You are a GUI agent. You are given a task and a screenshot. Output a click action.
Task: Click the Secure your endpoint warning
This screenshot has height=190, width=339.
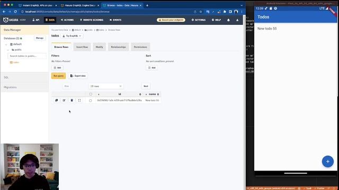click(171, 20)
